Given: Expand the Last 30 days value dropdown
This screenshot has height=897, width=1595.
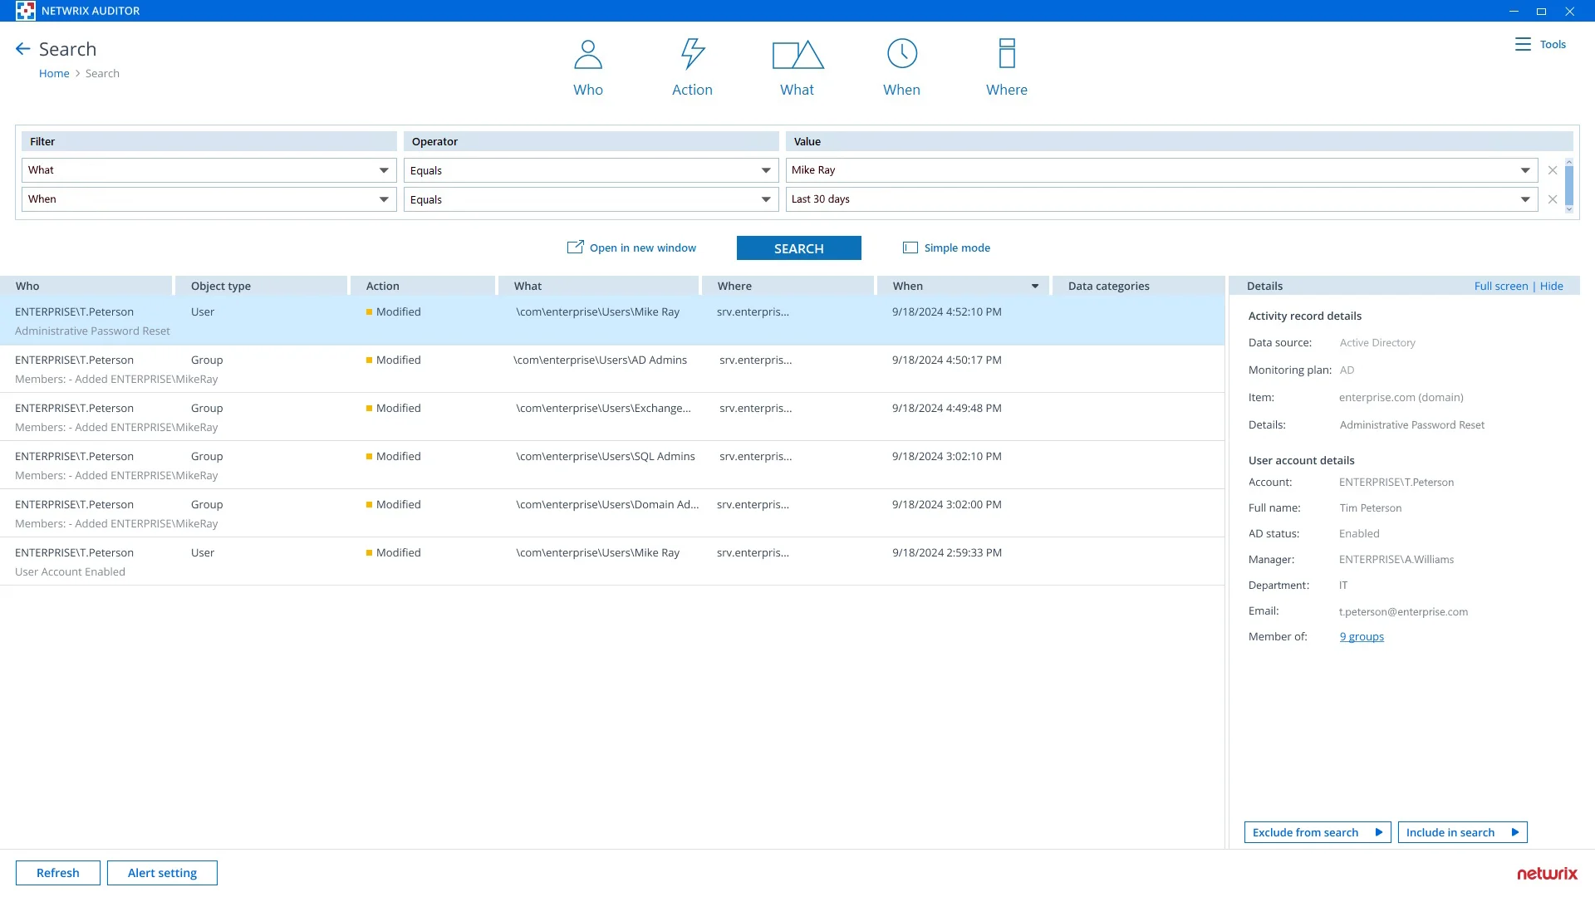Looking at the screenshot, I should pos(1525,199).
